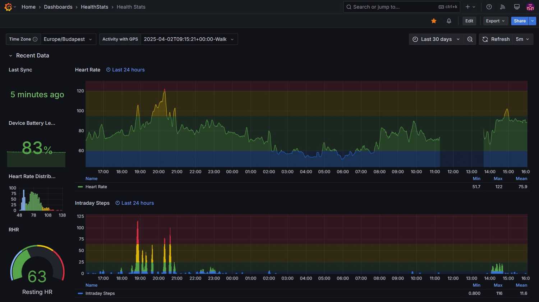Go to Dashboards breadcrumb
539x302 pixels.
pos(58,7)
